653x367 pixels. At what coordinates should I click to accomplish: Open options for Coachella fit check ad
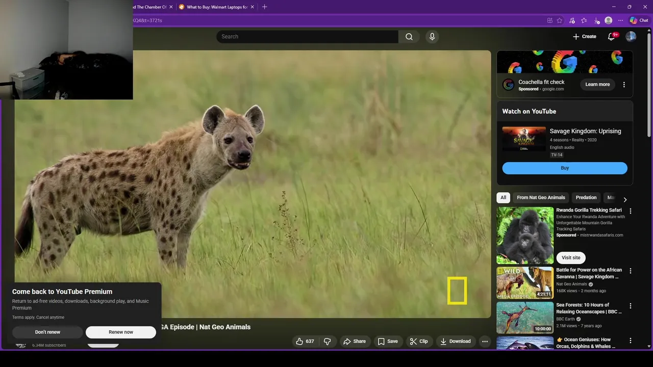click(624, 85)
